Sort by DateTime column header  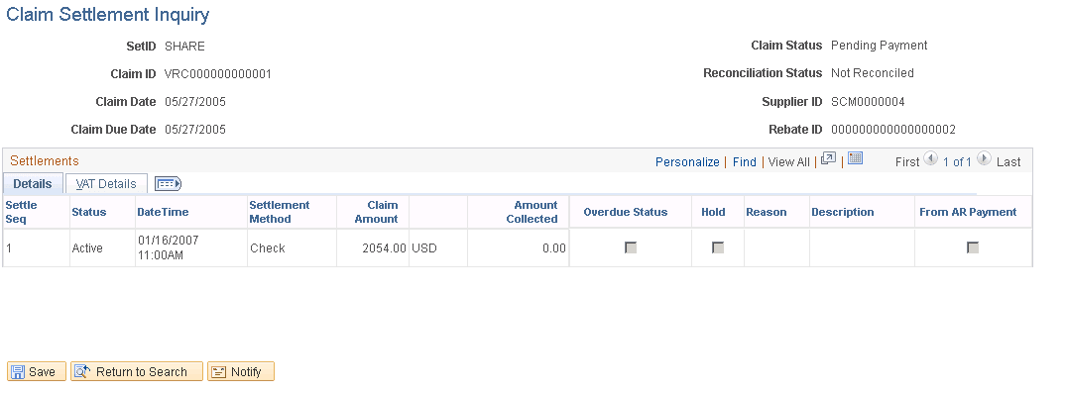point(163,212)
